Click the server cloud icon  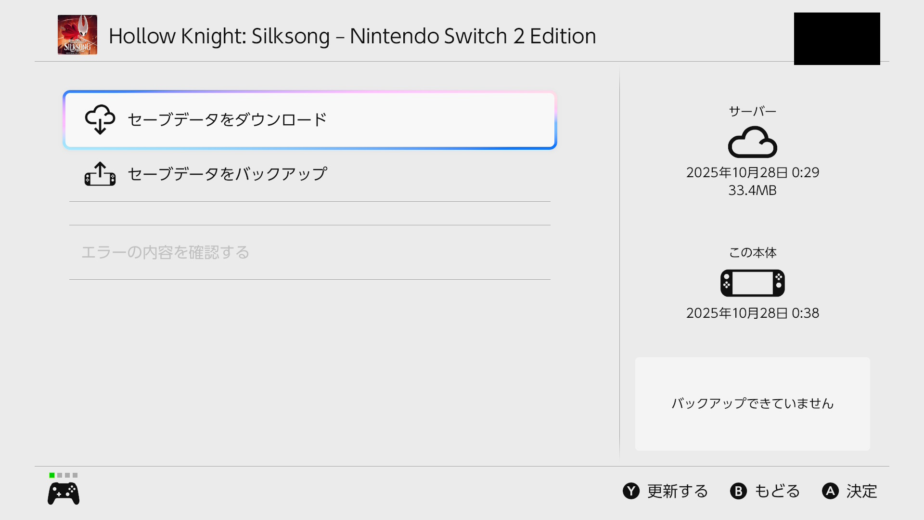[752, 142]
